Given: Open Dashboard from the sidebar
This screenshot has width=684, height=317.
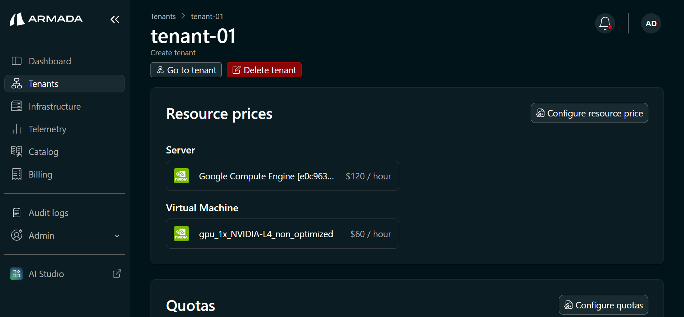Looking at the screenshot, I should pyautogui.click(x=64, y=61).
